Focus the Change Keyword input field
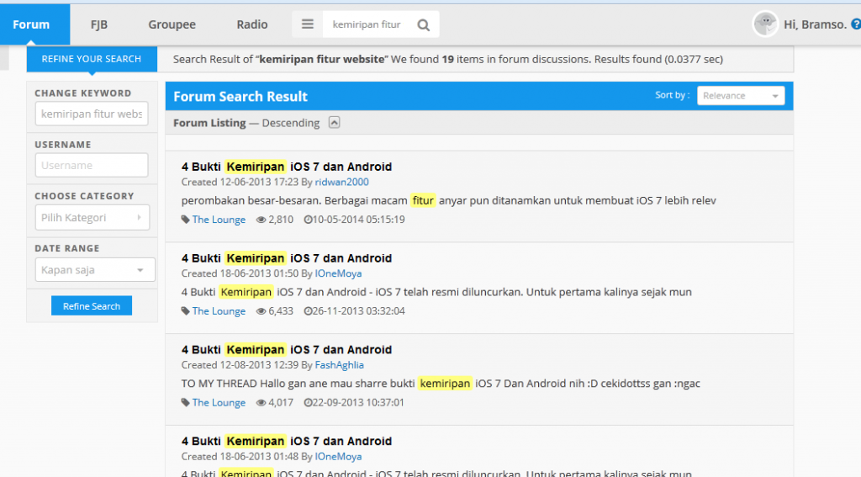Viewport: 861px width, 477px height. click(92, 114)
